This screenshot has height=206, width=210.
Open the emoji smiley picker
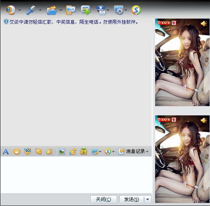pyautogui.click(x=17, y=152)
